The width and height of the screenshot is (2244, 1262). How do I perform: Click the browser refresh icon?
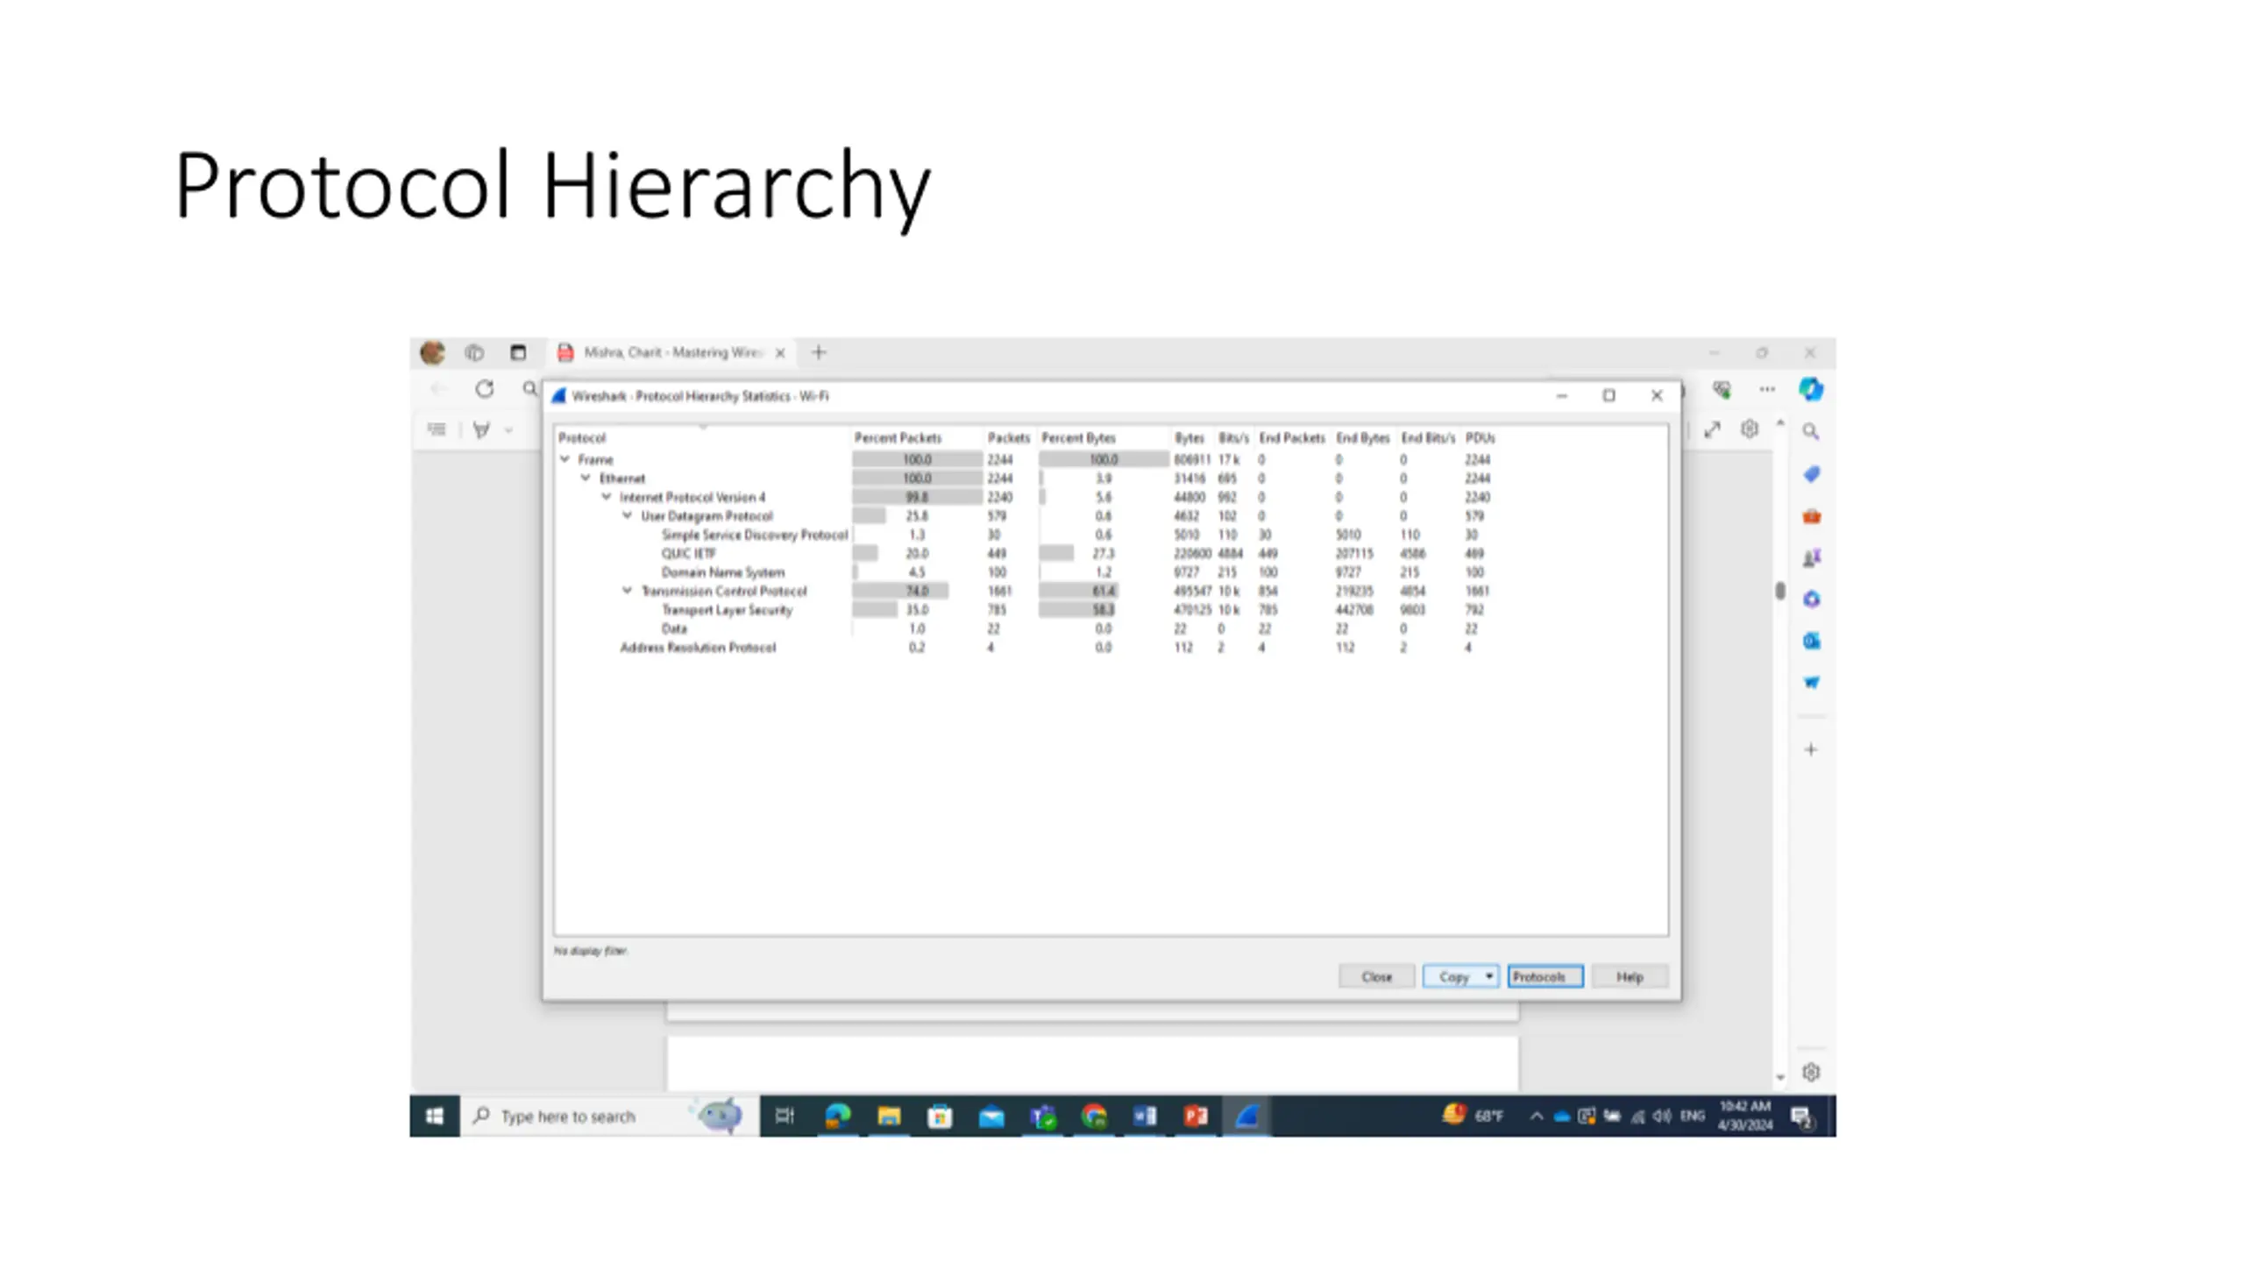tap(484, 388)
